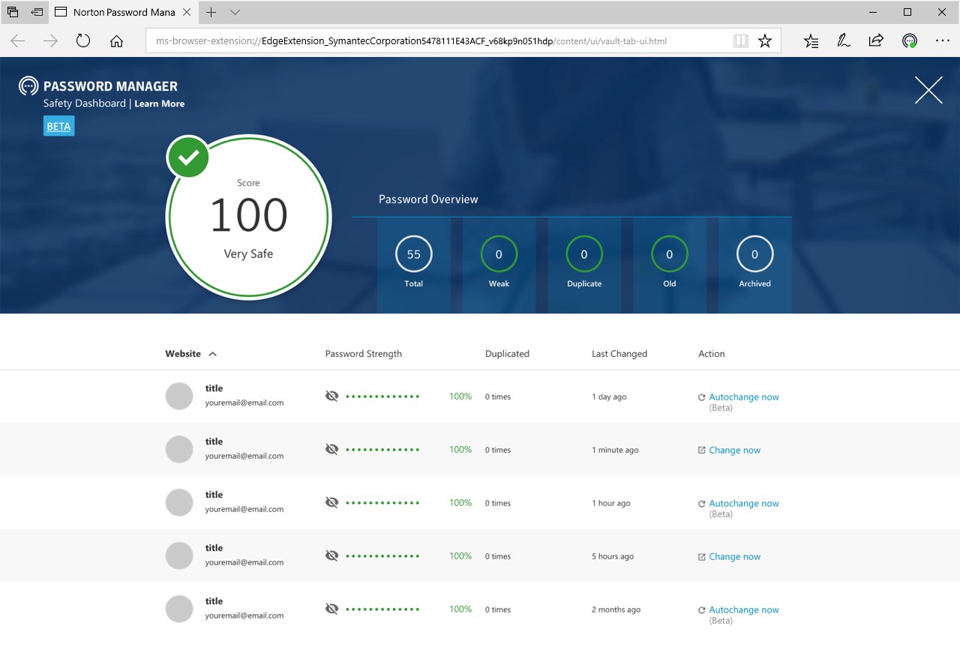Unhide the password changed 2 months ago
Screen dimensions: 960x656
(331, 609)
